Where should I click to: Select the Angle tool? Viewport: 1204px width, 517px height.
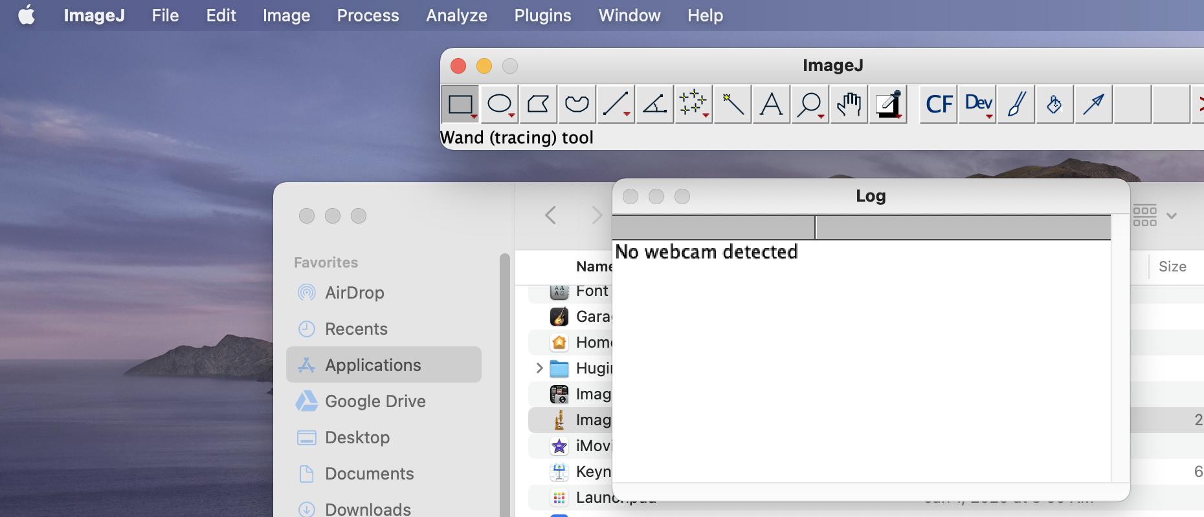click(654, 104)
